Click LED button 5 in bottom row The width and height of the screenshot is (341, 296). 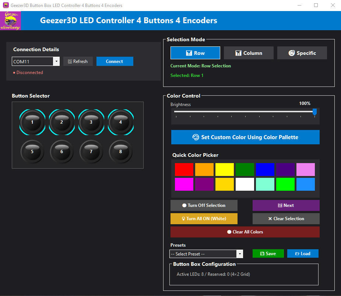pyautogui.click(x=32, y=151)
